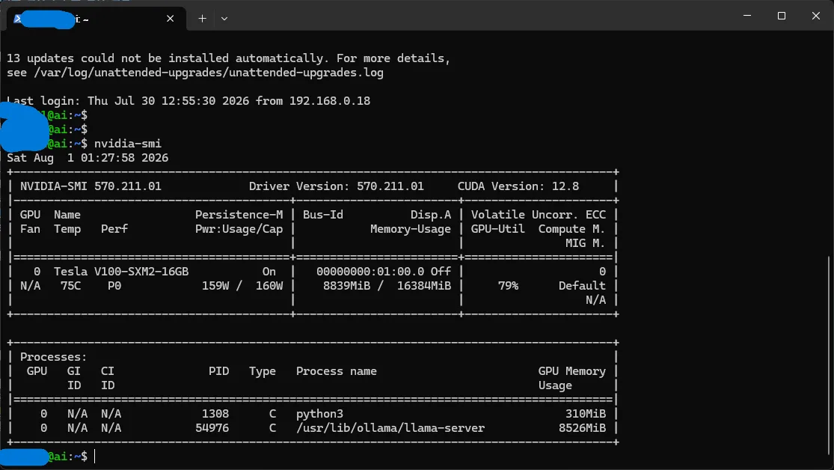This screenshot has height=470, width=834.
Task: Click the '159W / 160W' power usage
Action: point(242,286)
